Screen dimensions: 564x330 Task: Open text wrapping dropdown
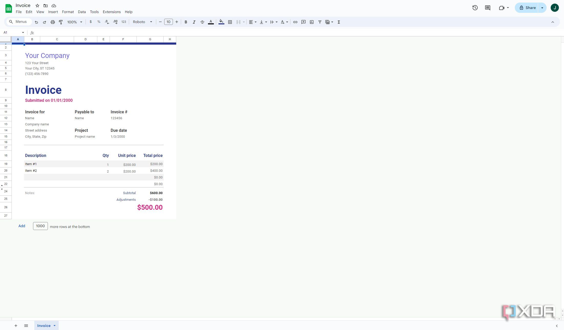tap(274, 22)
